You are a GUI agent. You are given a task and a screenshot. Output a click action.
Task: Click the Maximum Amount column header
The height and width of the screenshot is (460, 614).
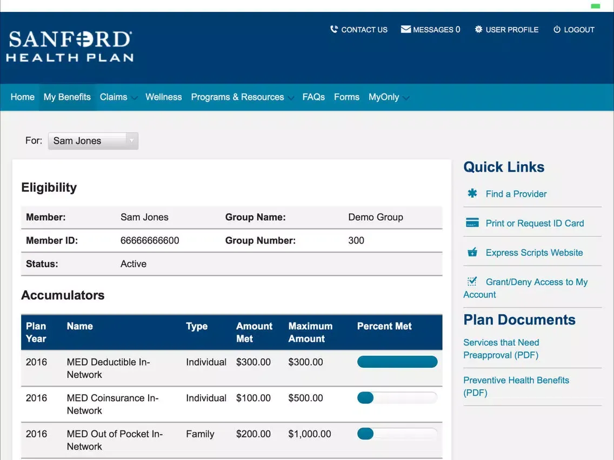pyautogui.click(x=311, y=333)
